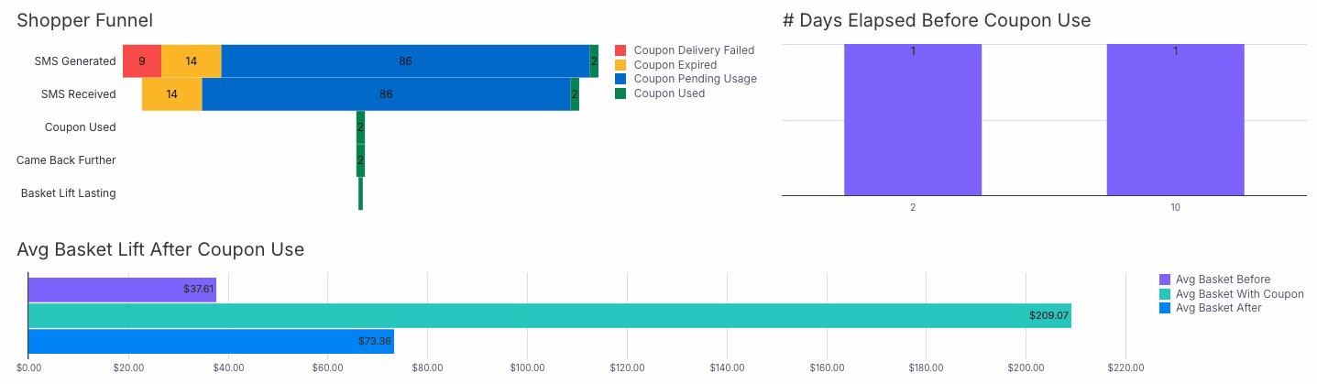Click the $73.36 Avg Basket After bar

point(212,342)
